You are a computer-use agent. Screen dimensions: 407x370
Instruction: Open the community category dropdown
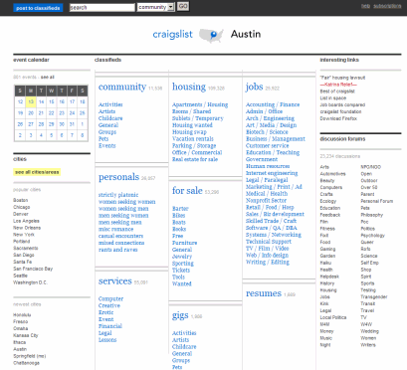point(156,7)
